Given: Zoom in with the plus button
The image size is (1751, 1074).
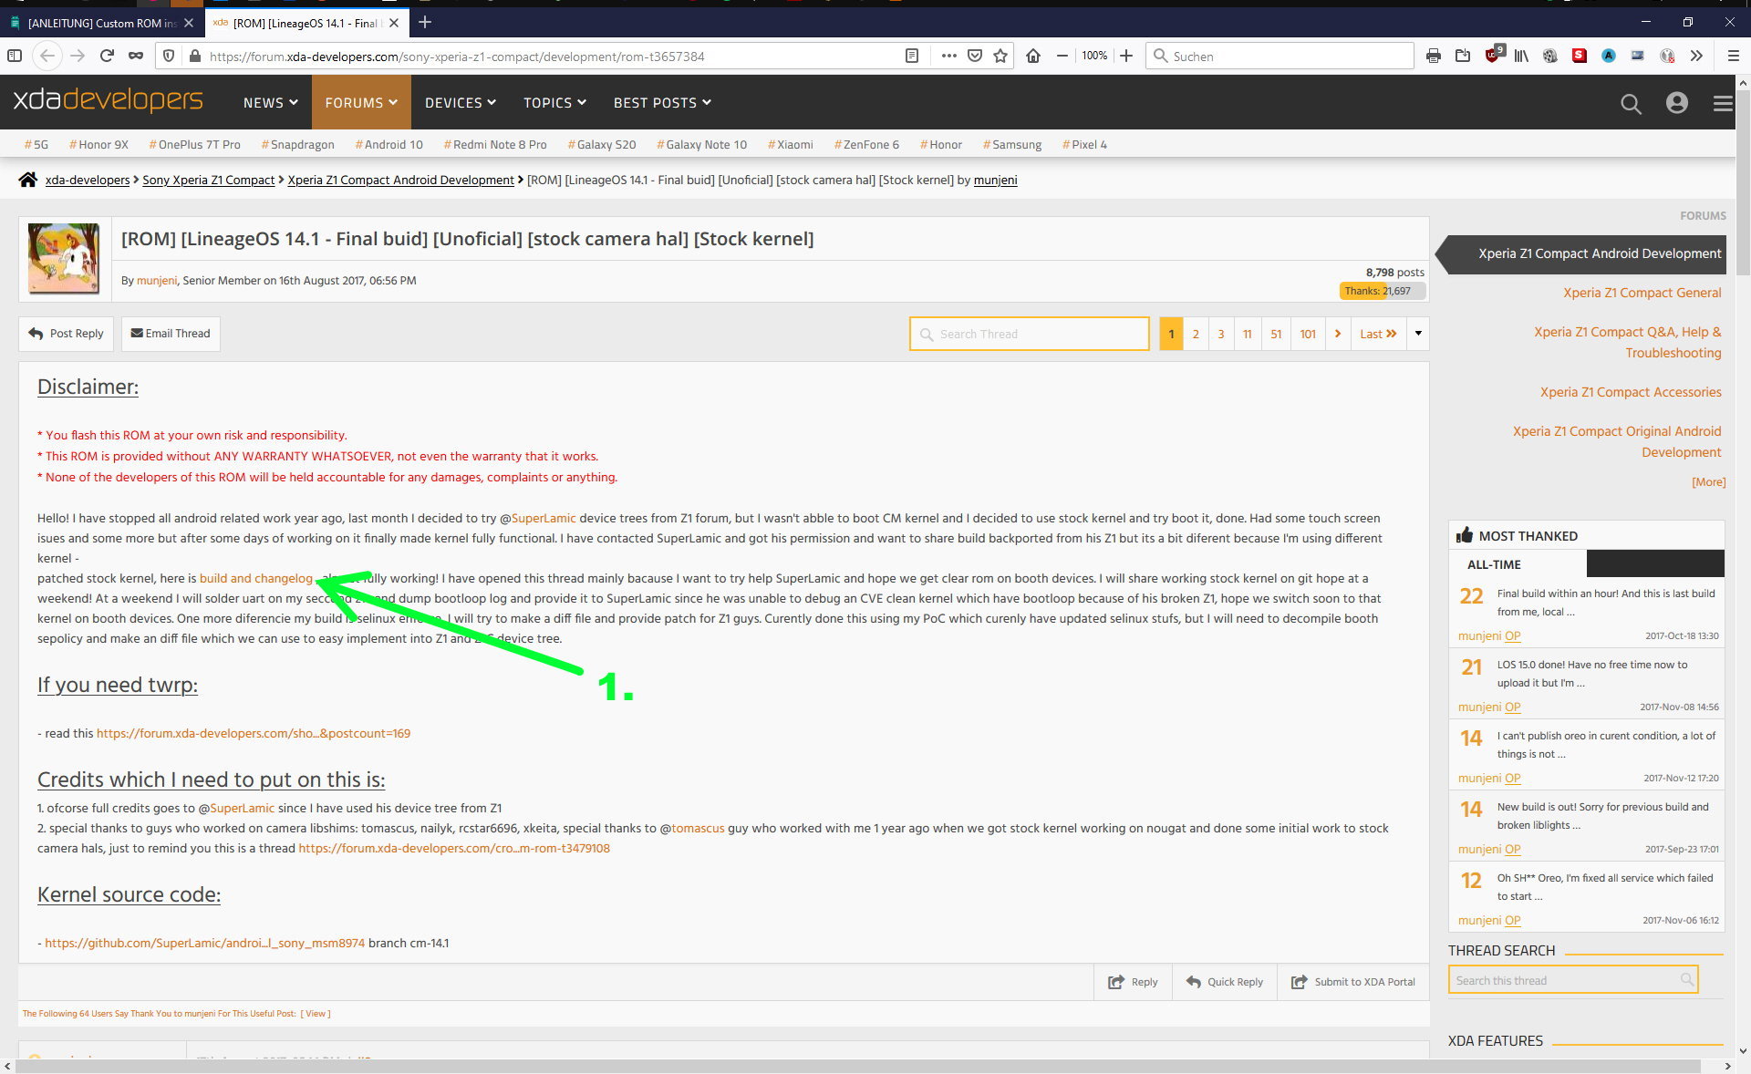Looking at the screenshot, I should click(1126, 56).
